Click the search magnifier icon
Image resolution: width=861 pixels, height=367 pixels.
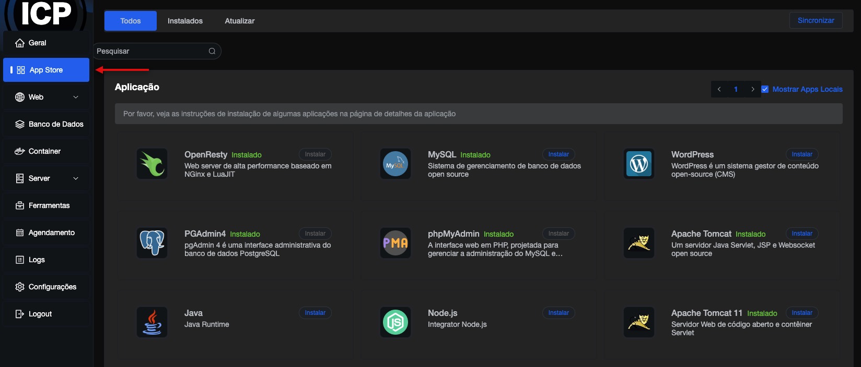(x=212, y=51)
